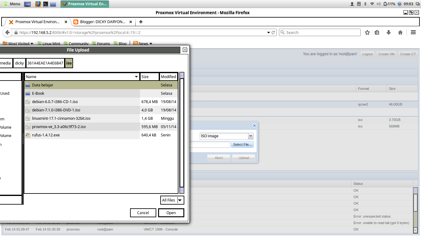Click the file list scrollbar down arrow
This screenshot has width=421, height=237.
[182, 191]
